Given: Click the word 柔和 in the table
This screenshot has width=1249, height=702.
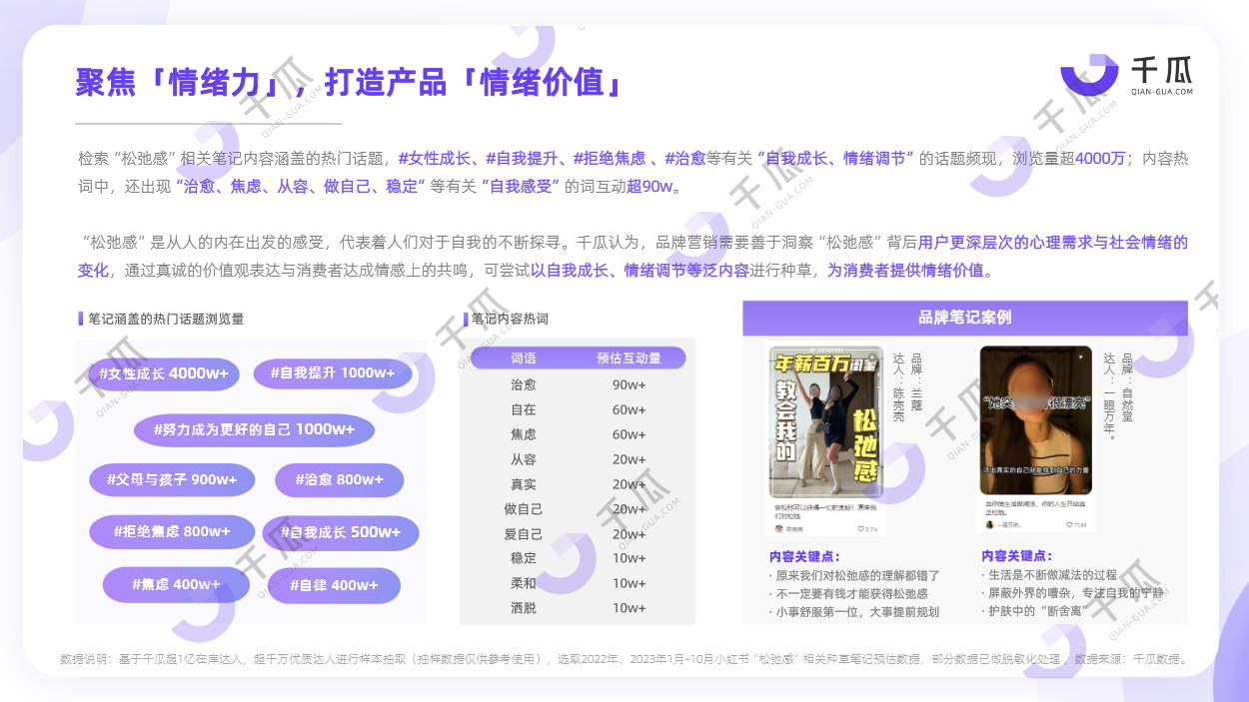Looking at the screenshot, I should (x=524, y=583).
